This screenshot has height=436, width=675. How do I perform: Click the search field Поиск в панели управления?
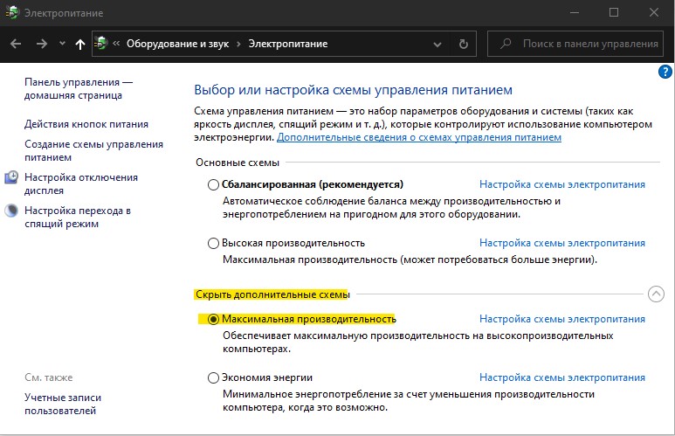pos(575,44)
